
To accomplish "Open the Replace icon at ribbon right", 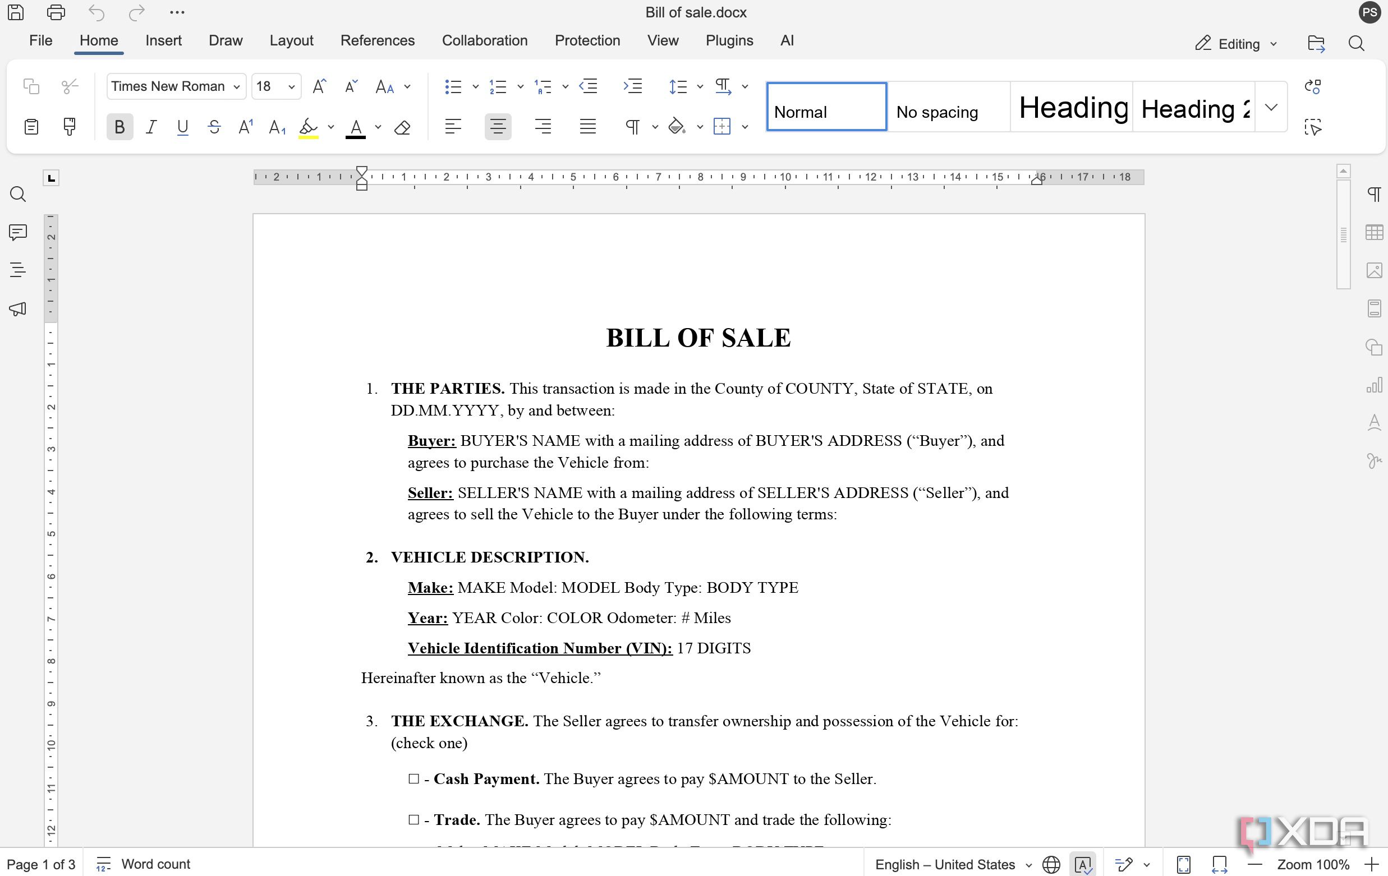I will pyautogui.click(x=1312, y=86).
